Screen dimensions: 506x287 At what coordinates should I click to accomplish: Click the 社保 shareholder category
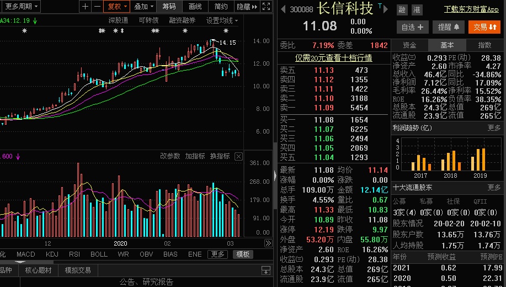(x=453, y=201)
